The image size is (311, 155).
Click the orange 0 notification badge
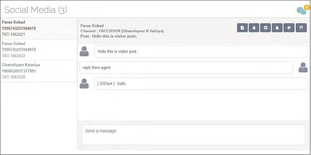pyautogui.click(x=307, y=7)
